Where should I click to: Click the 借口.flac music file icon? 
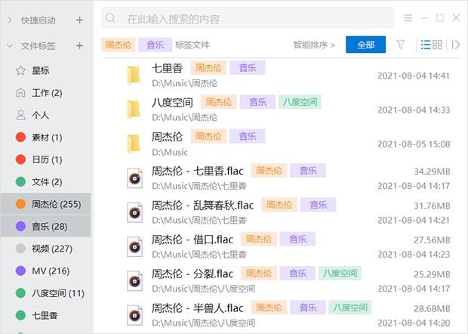(134, 247)
